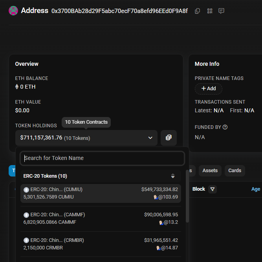Image resolution: width=262 pixels, height=262 pixels.
Task: Click the token list scrollbar
Action: (187, 196)
